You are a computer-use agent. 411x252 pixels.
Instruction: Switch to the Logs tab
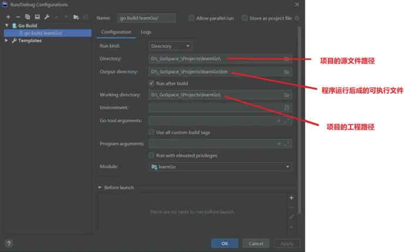[146, 32]
